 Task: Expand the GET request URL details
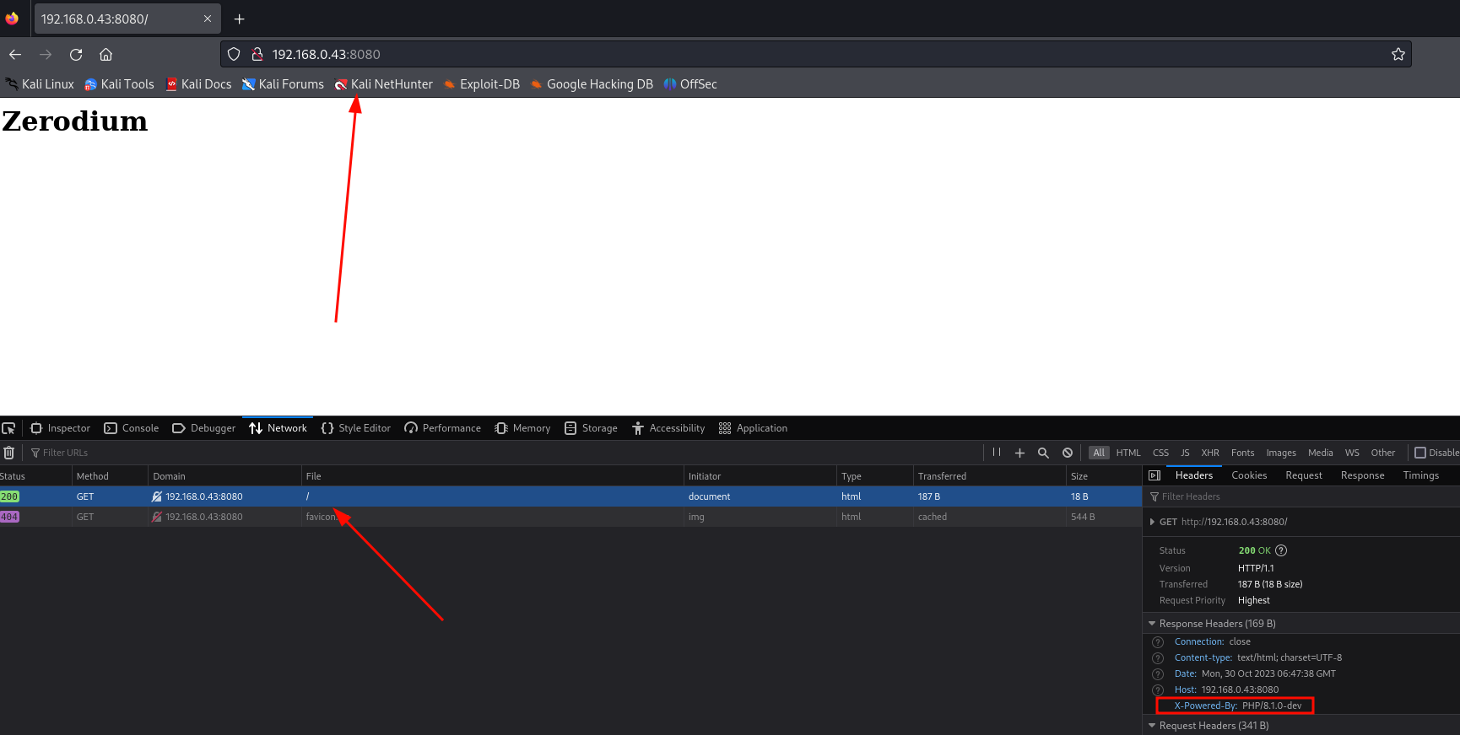pos(1152,522)
